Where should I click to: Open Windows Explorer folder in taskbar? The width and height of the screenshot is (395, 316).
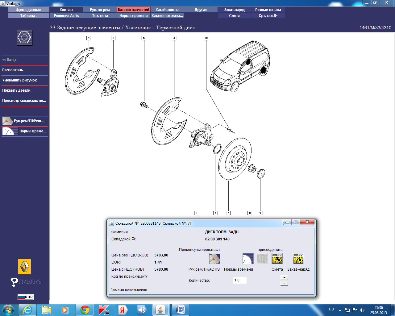[x=47, y=310]
